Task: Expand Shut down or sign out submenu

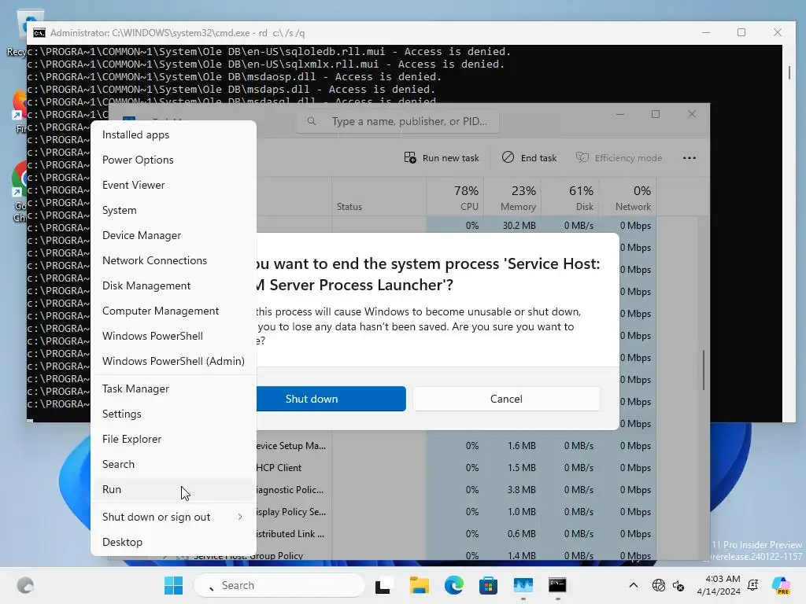Action: pos(173,517)
